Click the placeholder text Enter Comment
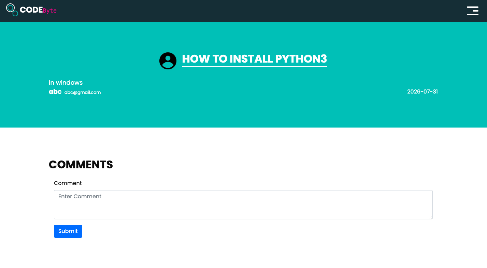The width and height of the screenshot is (487, 268). [x=80, y=197]
